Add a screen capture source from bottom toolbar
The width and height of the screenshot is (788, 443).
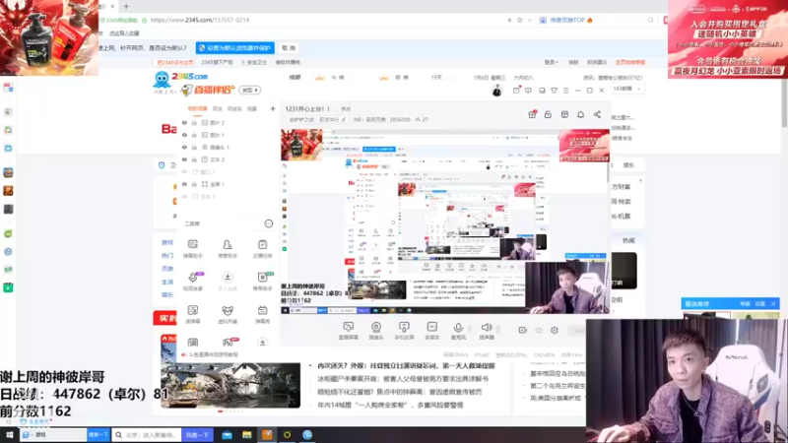click(x=349, y=331)
